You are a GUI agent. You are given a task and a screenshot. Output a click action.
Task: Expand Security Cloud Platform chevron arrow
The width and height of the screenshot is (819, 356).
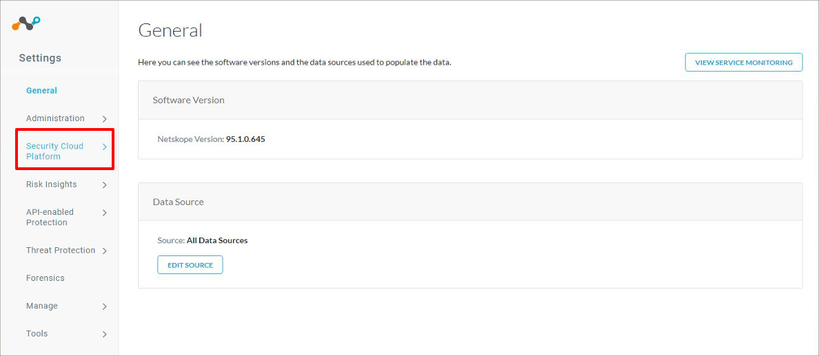pos(105,147)
